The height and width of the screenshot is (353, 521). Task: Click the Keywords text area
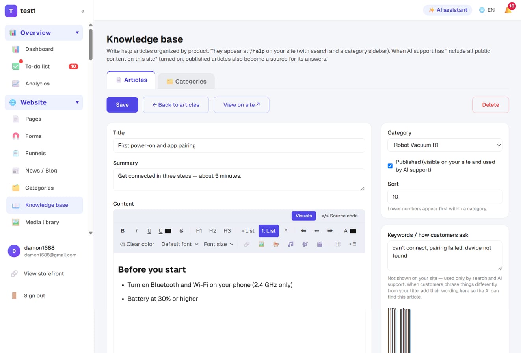445,256
